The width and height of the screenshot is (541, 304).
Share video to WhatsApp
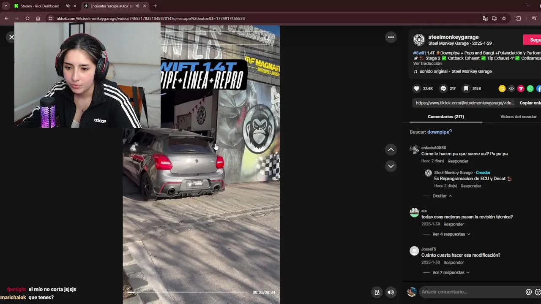(x=530, y=88)
